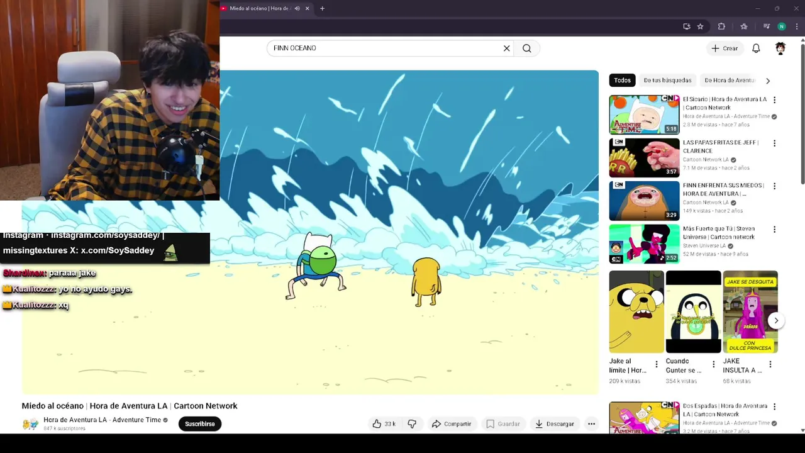805x453 pixels.
Task: Open options for JAKE INSULTA A short
Action: (x=770, y=364)
